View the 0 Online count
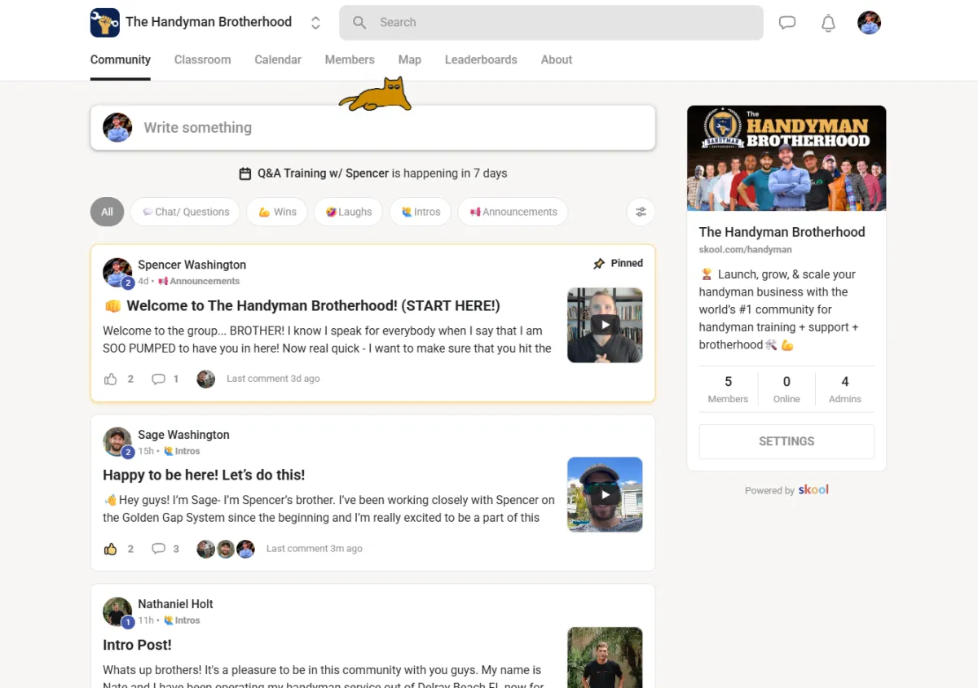 tap(786, 389)
